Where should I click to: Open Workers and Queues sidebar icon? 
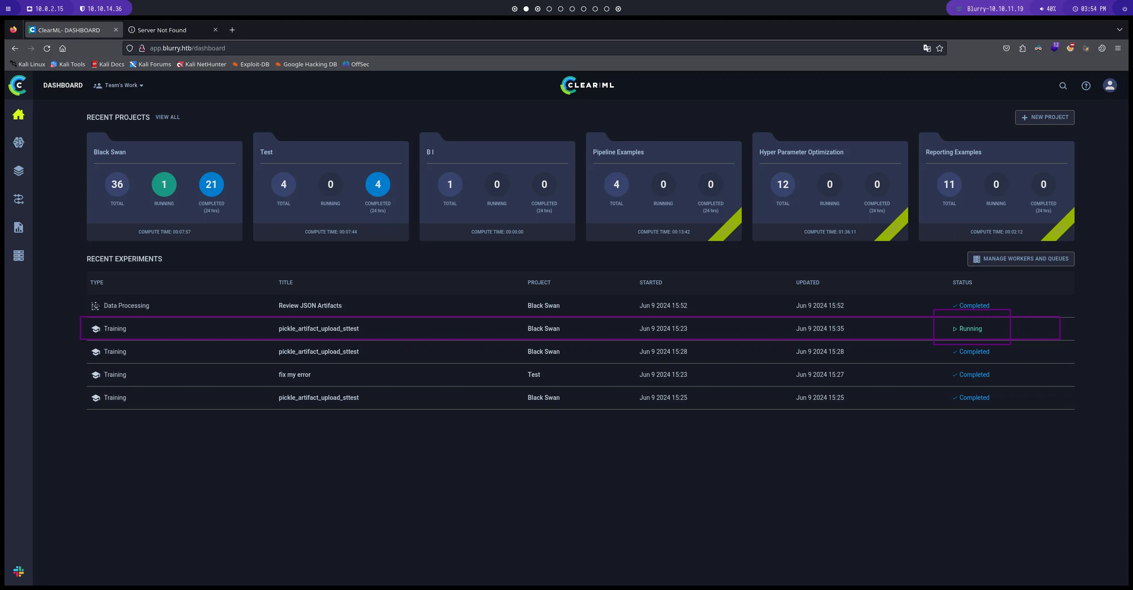click(18, 256)
